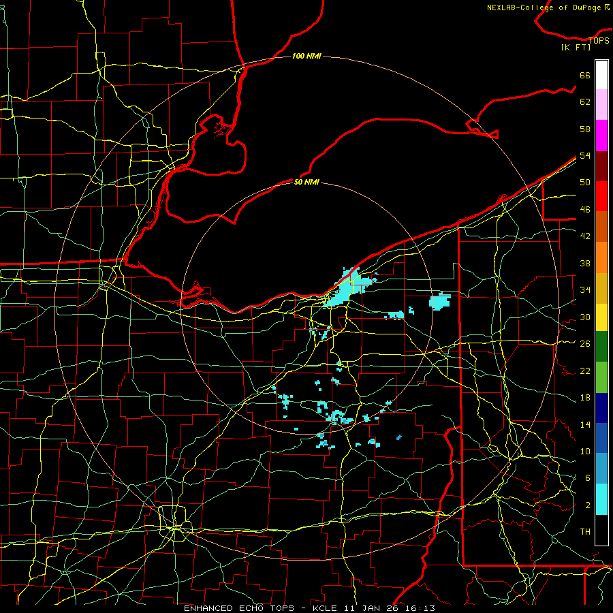
Task: Click the 50 NMI range ring label
Action: coord(306,182)
